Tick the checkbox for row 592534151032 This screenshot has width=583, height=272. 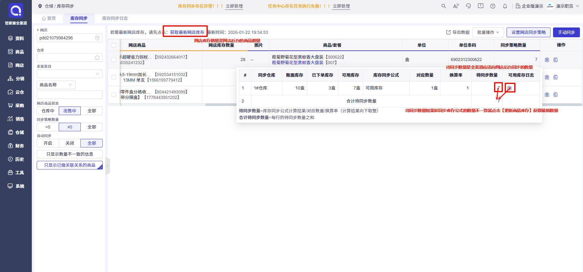pyautogui.click(x=114, y=77)
